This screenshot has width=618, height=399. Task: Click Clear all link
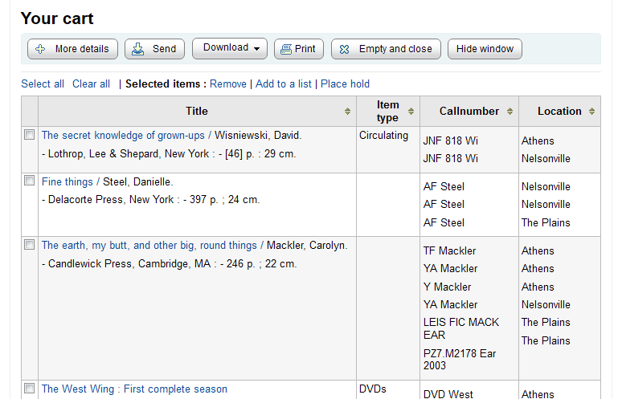pos(91,83)
